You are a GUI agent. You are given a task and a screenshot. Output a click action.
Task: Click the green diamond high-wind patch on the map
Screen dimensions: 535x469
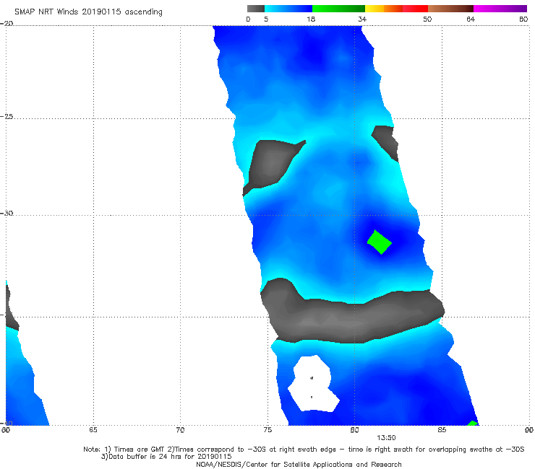pyautogui.click(x=379, y=242)
